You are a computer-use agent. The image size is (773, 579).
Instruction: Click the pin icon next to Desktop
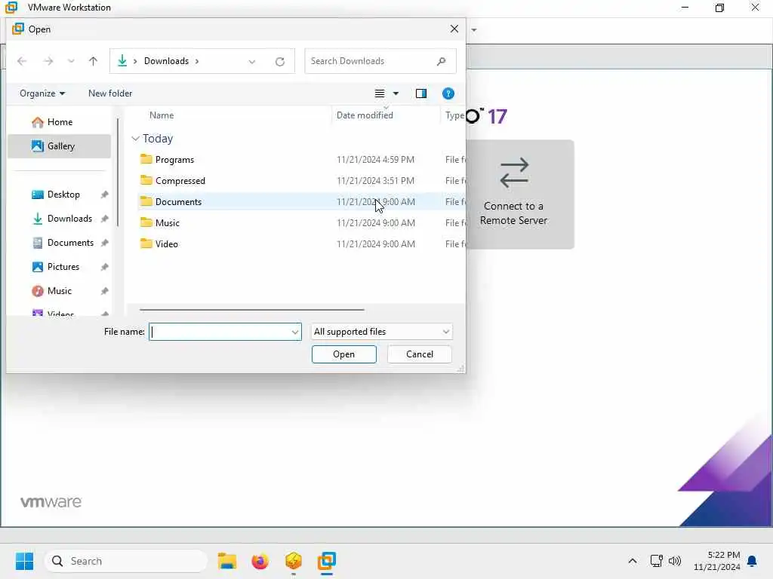point(104,195)
